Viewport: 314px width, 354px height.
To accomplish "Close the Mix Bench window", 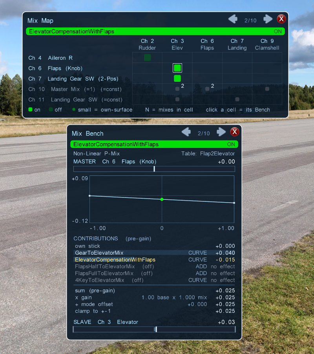I will tap(234, 132).
